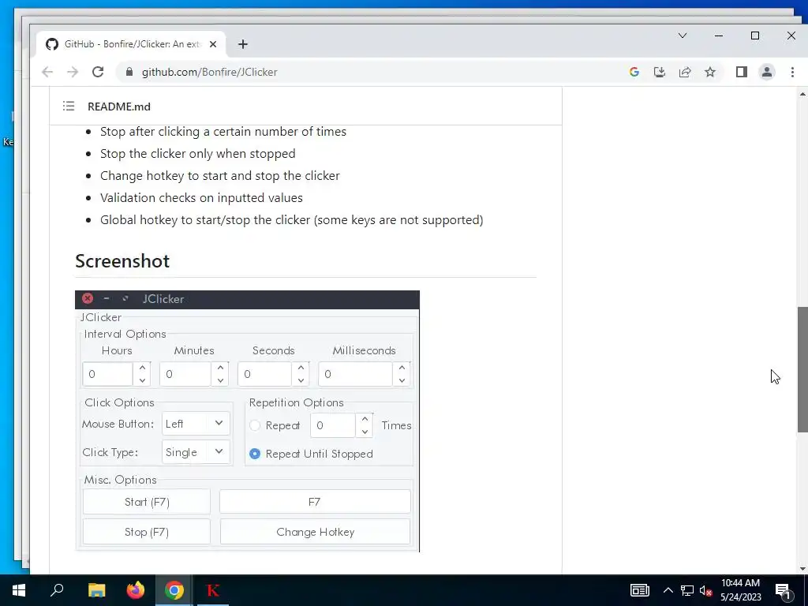Click 'Stop the clicker only when stopped' text

[x=198, y=154]
